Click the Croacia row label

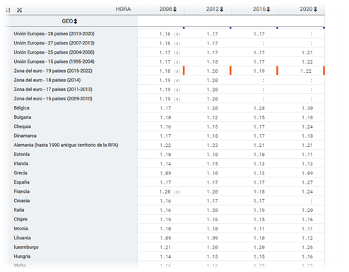[x=22, y=201]
